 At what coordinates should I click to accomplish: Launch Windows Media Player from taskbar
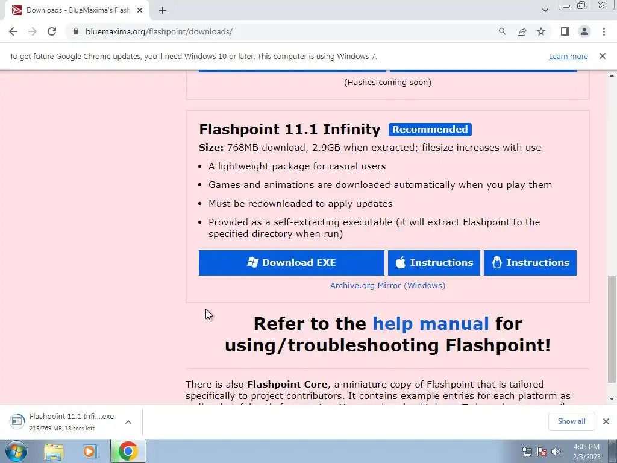pos(90,451)
